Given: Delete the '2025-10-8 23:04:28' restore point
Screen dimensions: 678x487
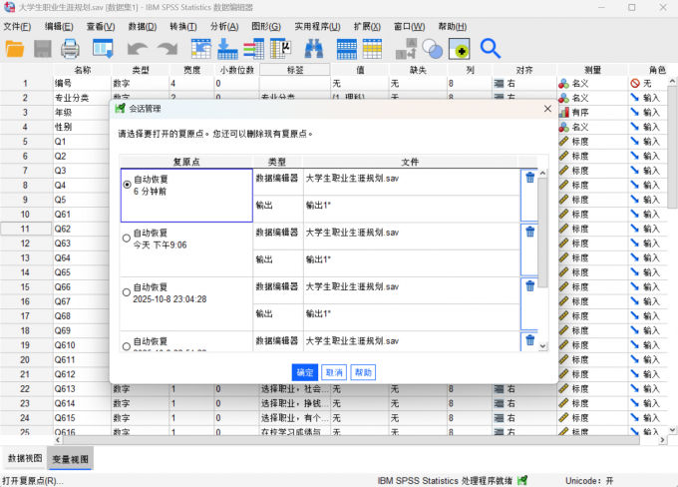Looking at the screenshot, I should click(x=529, y=285).
